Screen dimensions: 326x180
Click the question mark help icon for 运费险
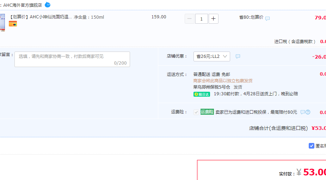(308, 112)
